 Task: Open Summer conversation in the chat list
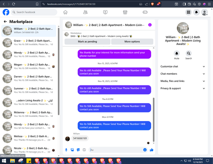click(29, 90)
